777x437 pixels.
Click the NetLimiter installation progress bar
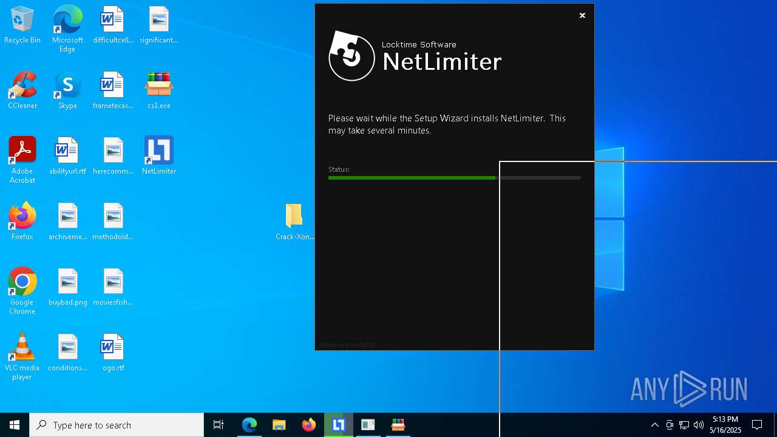point(455,178)
